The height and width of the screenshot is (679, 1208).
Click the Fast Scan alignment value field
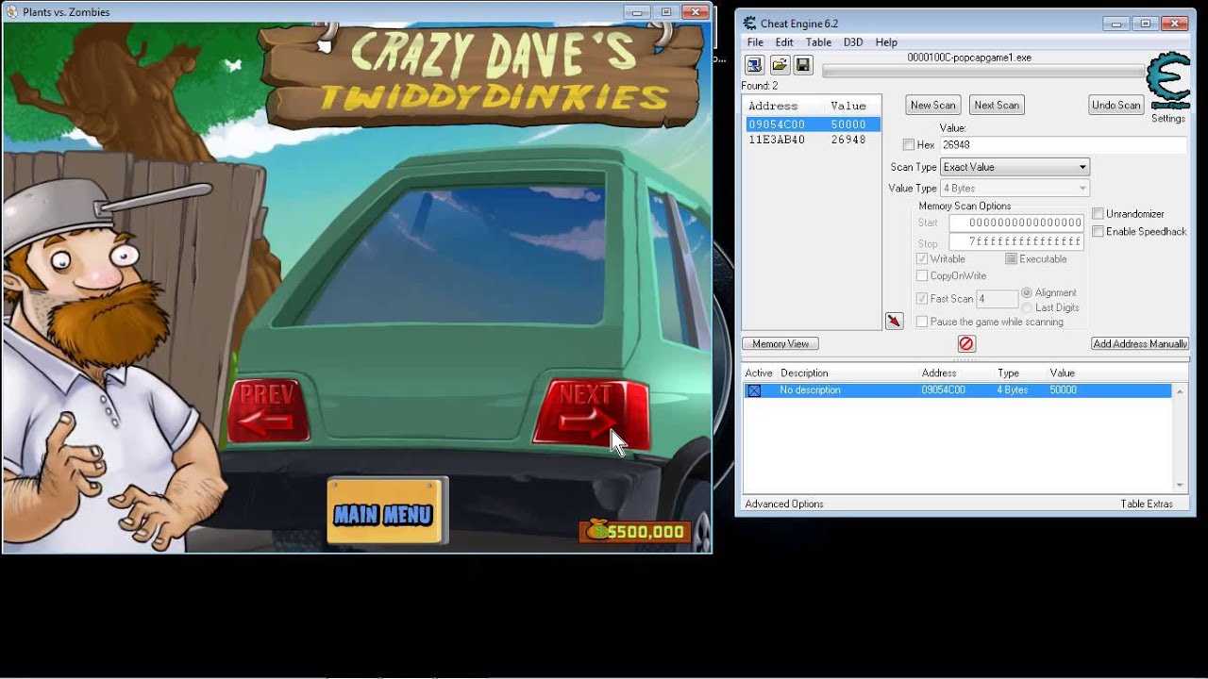(x=997, y=299)
